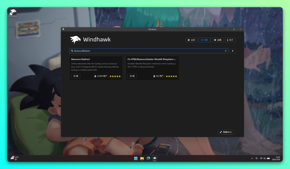The image size is (290, 169).
Task: Switch to the 主页 home tab
Action: (x=191, y=40)
